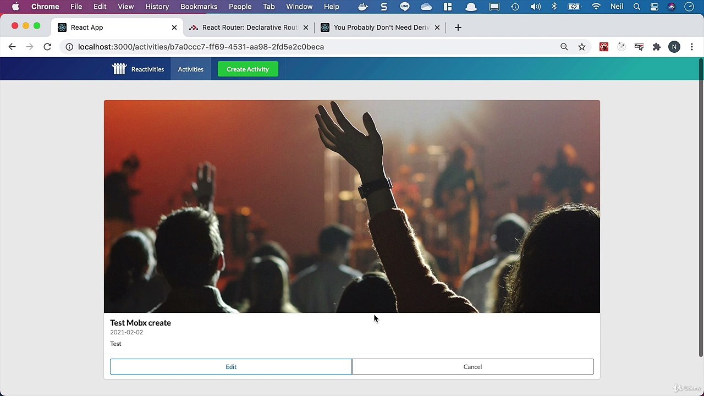
Task: Open the Apple menu
Action: (x=15, y=7)
